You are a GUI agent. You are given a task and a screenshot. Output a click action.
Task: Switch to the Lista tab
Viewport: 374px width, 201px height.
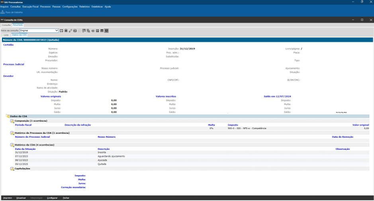6,35
